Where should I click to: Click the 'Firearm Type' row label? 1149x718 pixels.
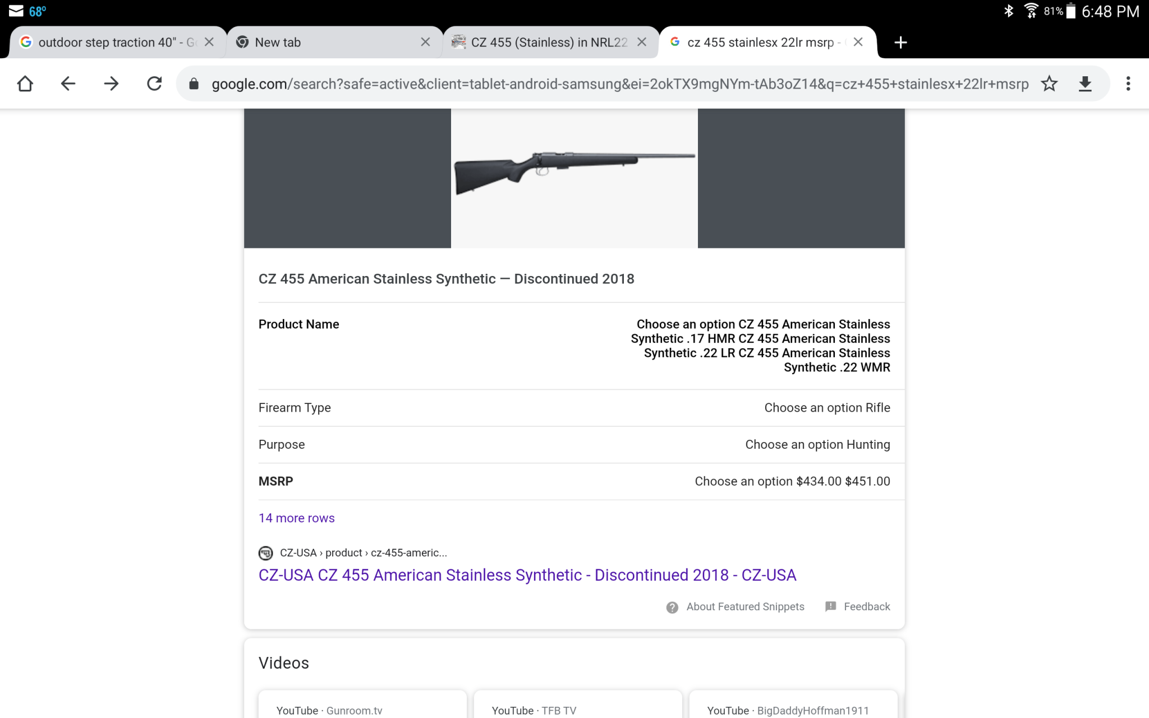point(295,408)
